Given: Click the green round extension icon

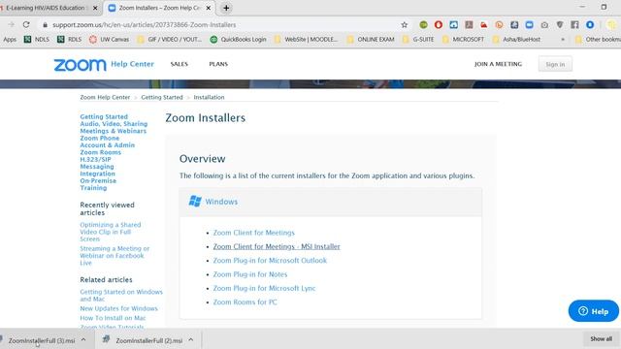Looking at the screenshot, I should [x=423, y=24].
